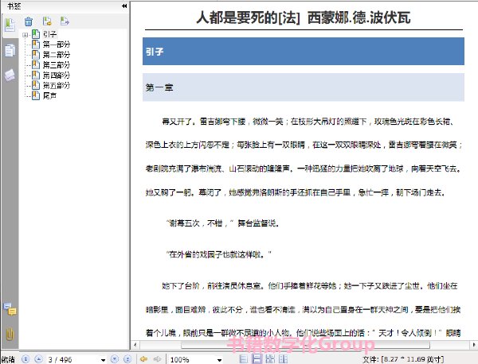Go to next page button

pos(114,359)
